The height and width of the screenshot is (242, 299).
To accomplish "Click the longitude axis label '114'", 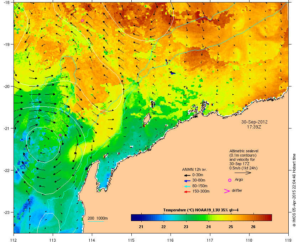I will click(x=92, y=240).
